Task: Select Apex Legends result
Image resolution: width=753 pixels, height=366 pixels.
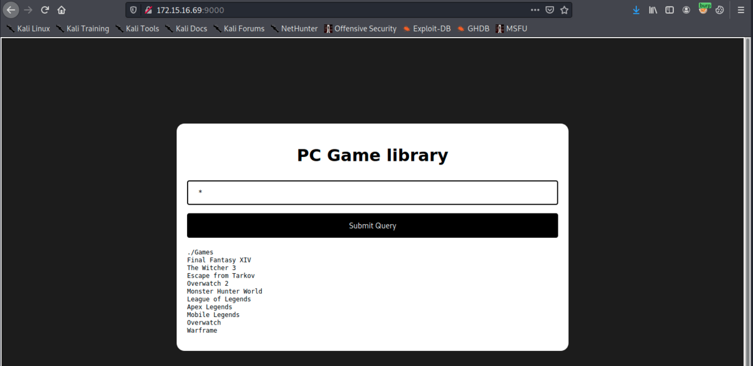Action: click(x=210, y=307)
